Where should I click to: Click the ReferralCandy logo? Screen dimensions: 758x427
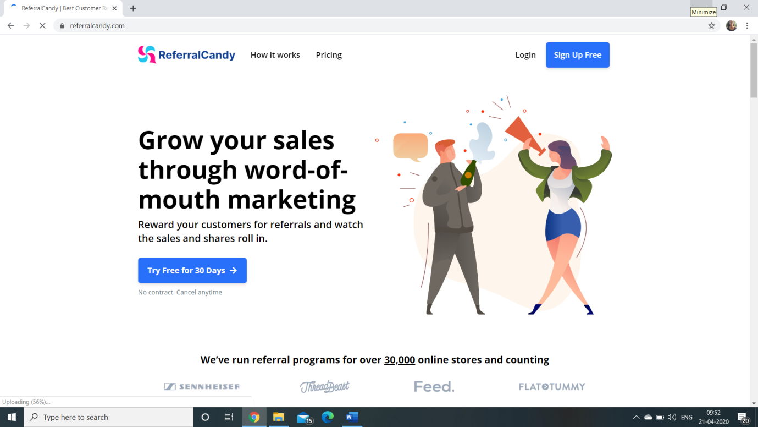pos(186,54)
